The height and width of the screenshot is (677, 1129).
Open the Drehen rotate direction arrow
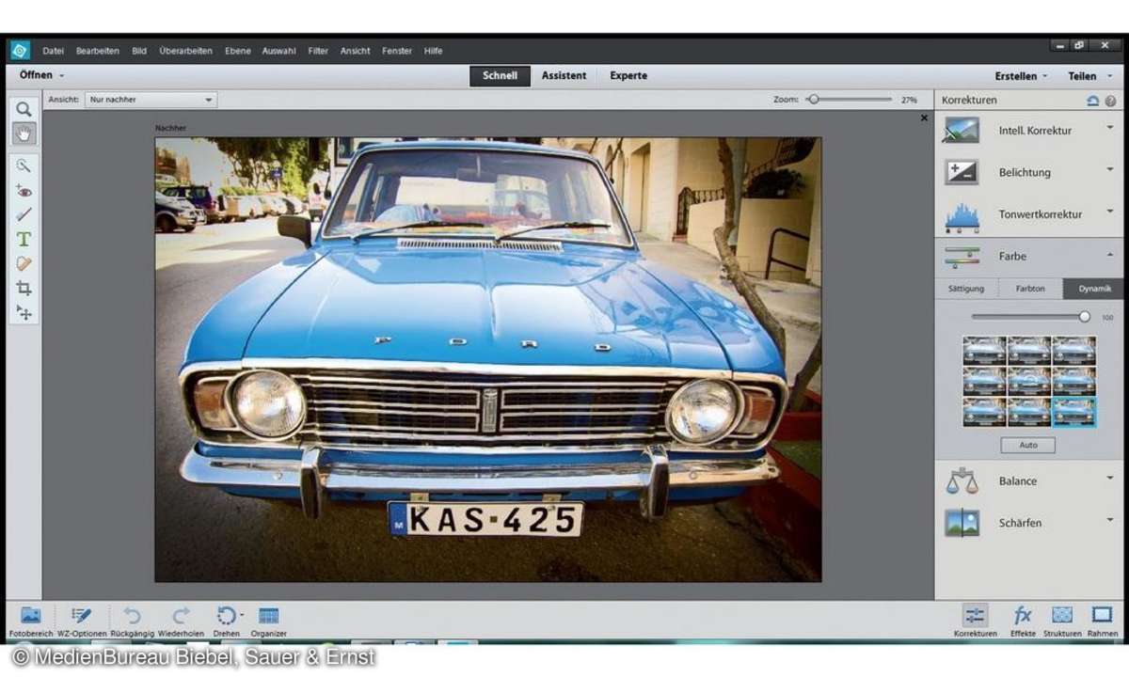242,613
